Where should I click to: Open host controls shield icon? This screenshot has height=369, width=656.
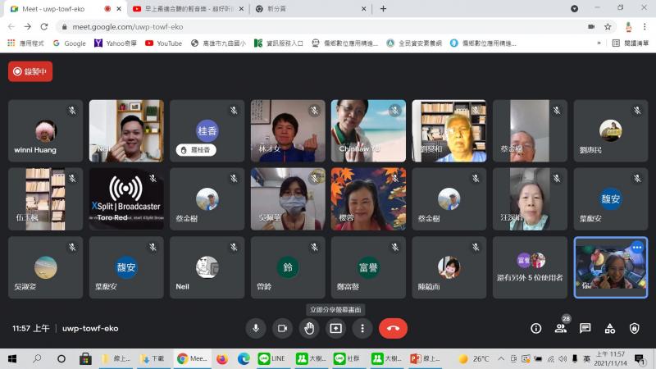tap(634, 329)
